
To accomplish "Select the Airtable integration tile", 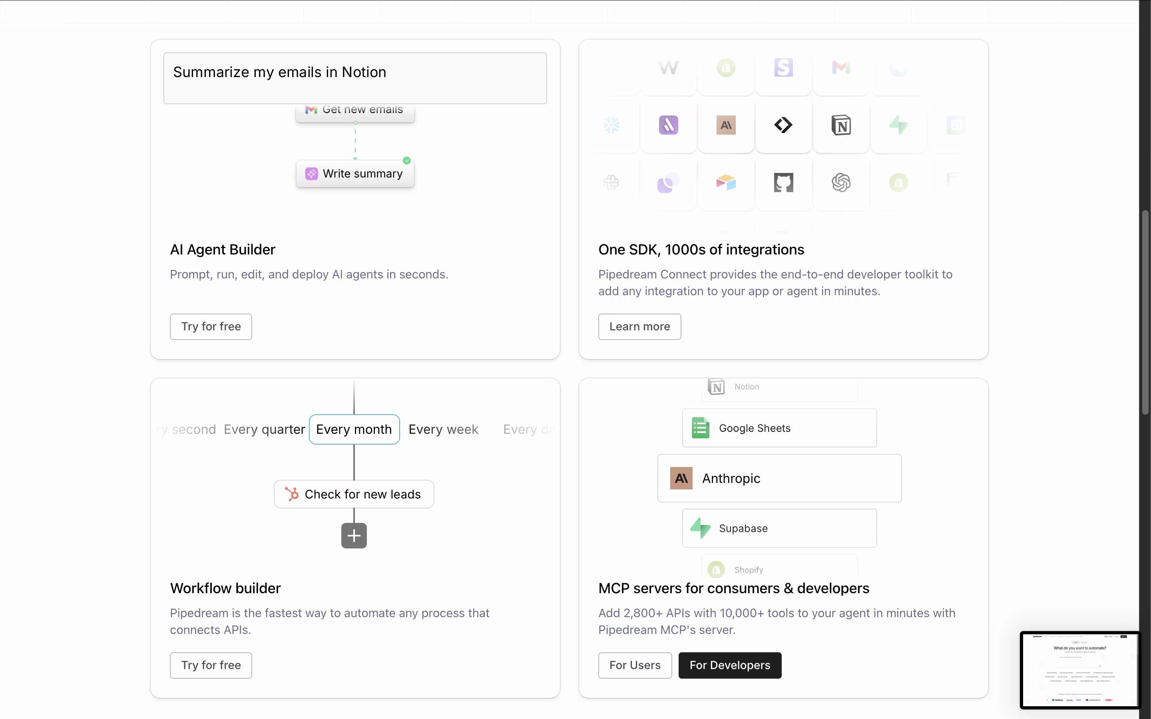I will coord(726,183).
